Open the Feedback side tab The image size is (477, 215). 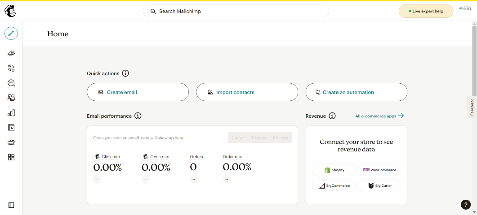pos(472,107)
